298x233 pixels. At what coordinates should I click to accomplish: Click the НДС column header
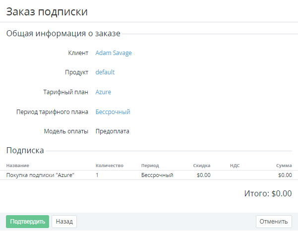point(235,166)
